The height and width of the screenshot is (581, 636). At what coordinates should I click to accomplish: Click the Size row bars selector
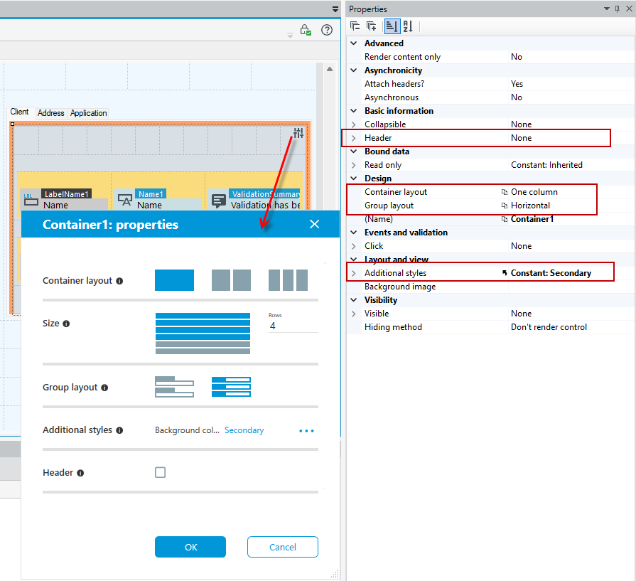pos(203,334)
